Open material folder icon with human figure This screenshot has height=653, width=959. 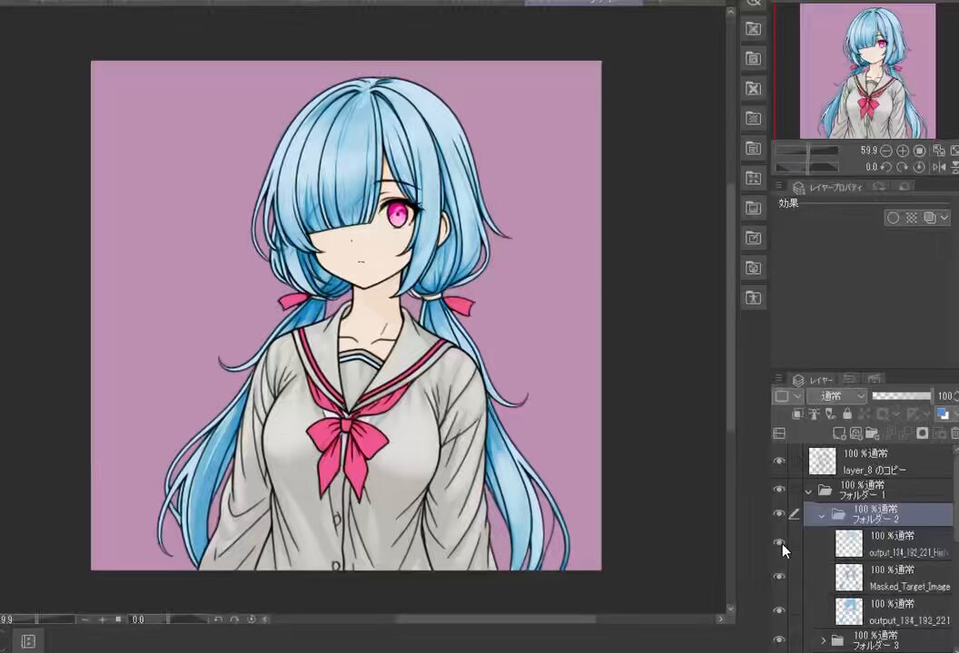coord(754,297)
